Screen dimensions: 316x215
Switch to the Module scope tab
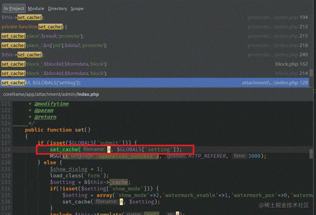point(36,8)
